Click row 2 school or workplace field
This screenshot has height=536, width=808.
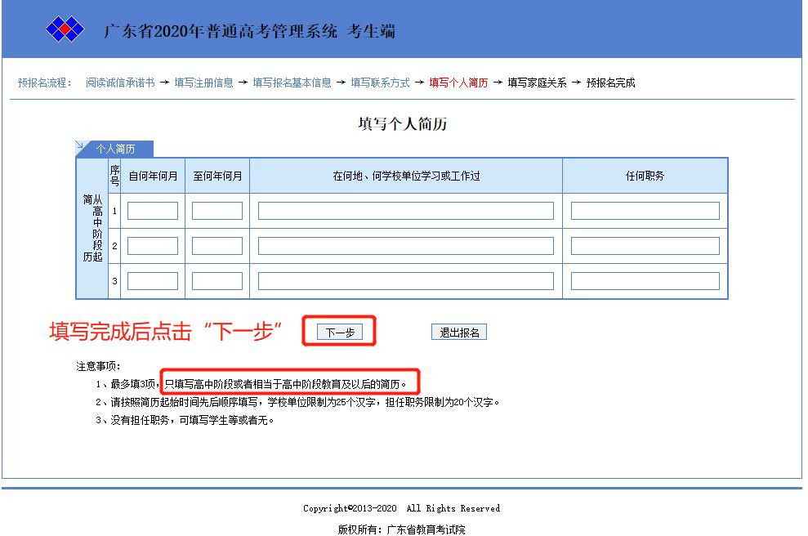(406, 246)
